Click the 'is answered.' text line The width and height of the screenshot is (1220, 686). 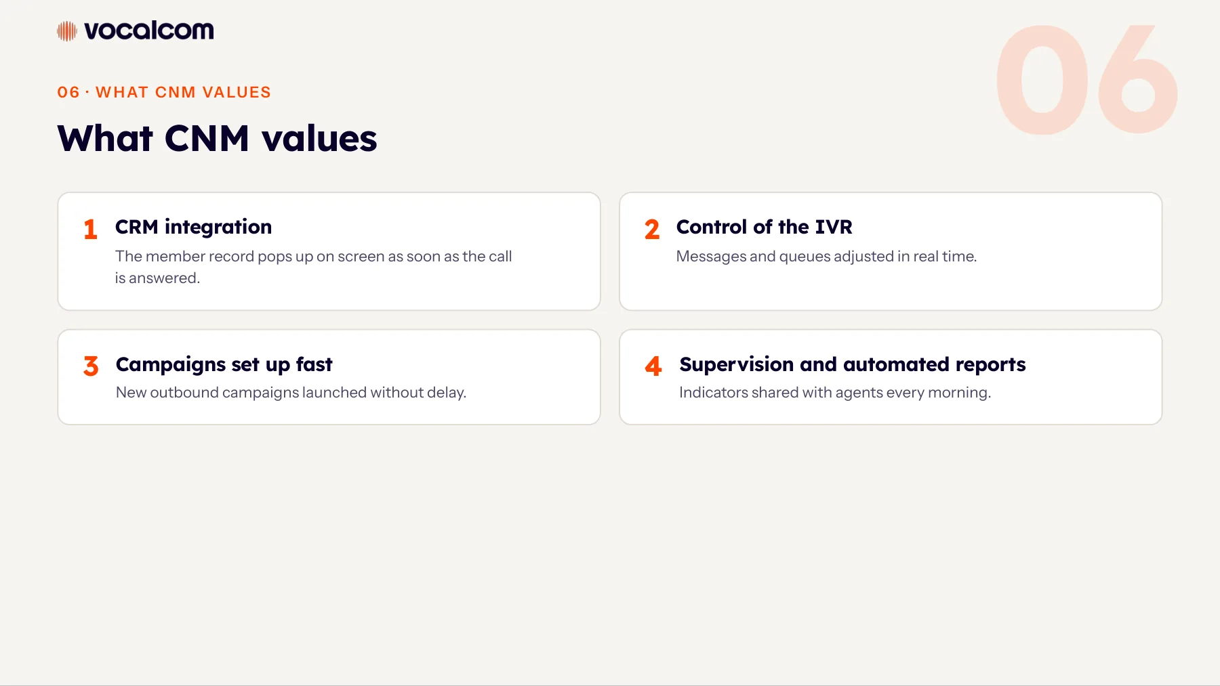(x=157, y=278)
